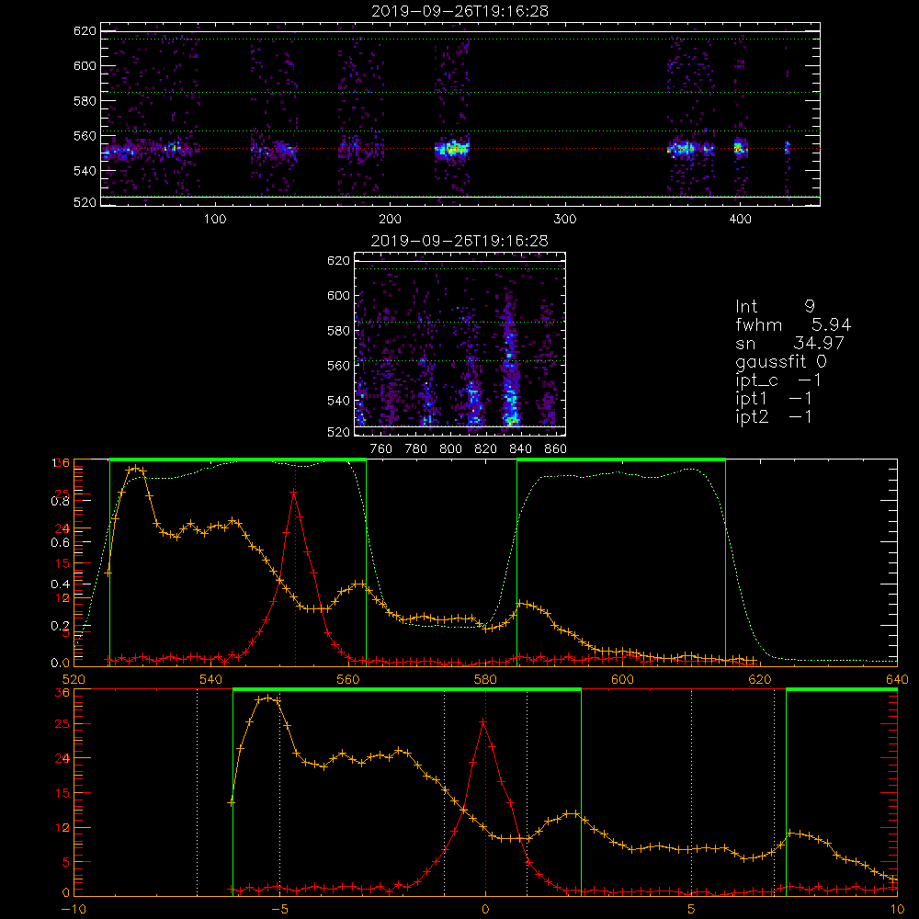Click x-axis label 540 on profile plot
Image resolution: width=919 pixels, height=919 pixels.
pyautogui.click(x=211, y=680)
